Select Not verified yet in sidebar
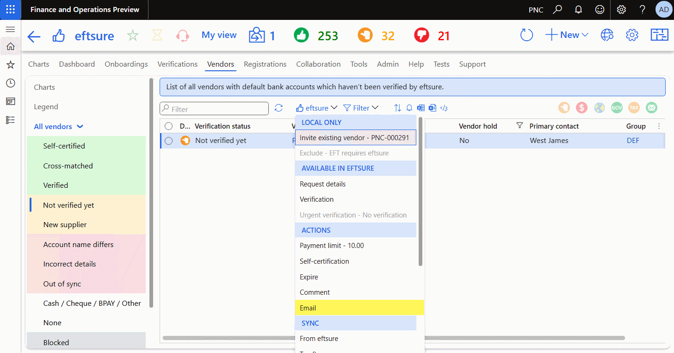The height and width of the screenshot is (353, 674). pyautogui.click(x=86, y=205)
